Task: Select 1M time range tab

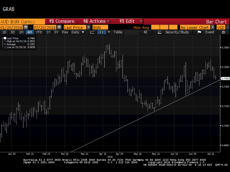Action: [21, 32]
